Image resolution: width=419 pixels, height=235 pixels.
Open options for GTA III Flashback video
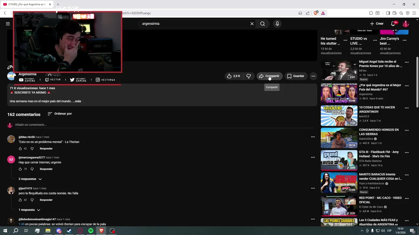[407, 152]
